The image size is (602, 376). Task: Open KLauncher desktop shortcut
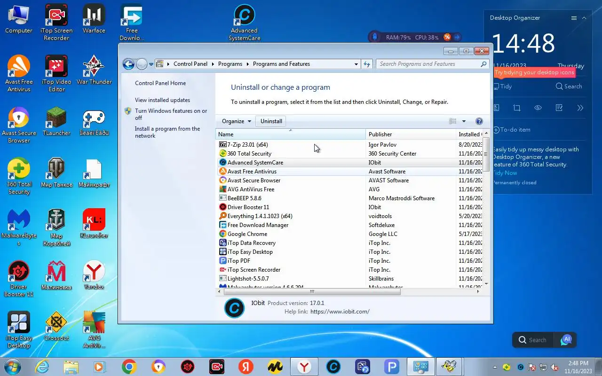pyautogui.click(x=94, y=224)
